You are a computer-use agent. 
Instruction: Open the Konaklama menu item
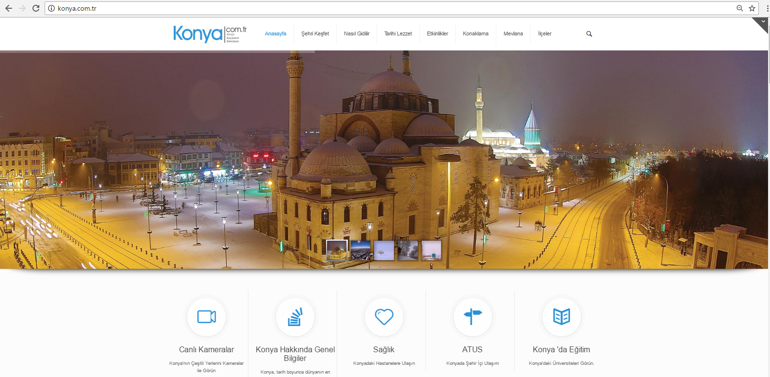coord(475,34)
